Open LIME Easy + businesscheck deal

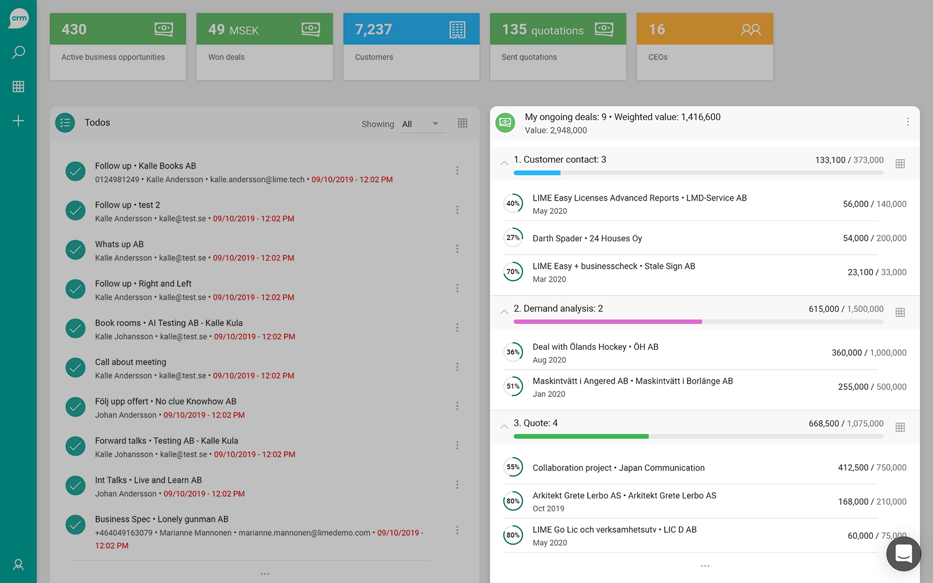[705, 272]
